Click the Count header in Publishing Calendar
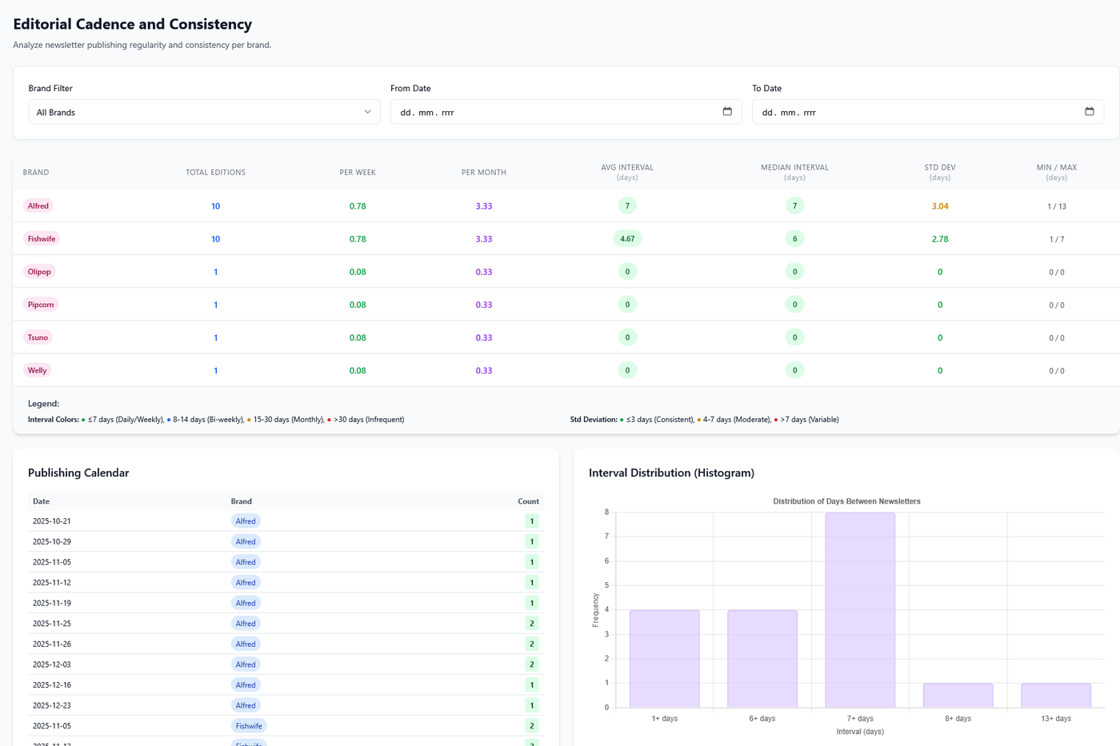The height and width of the screenshot is (746, 1120). pyautogui.click(x=528, y=501)
